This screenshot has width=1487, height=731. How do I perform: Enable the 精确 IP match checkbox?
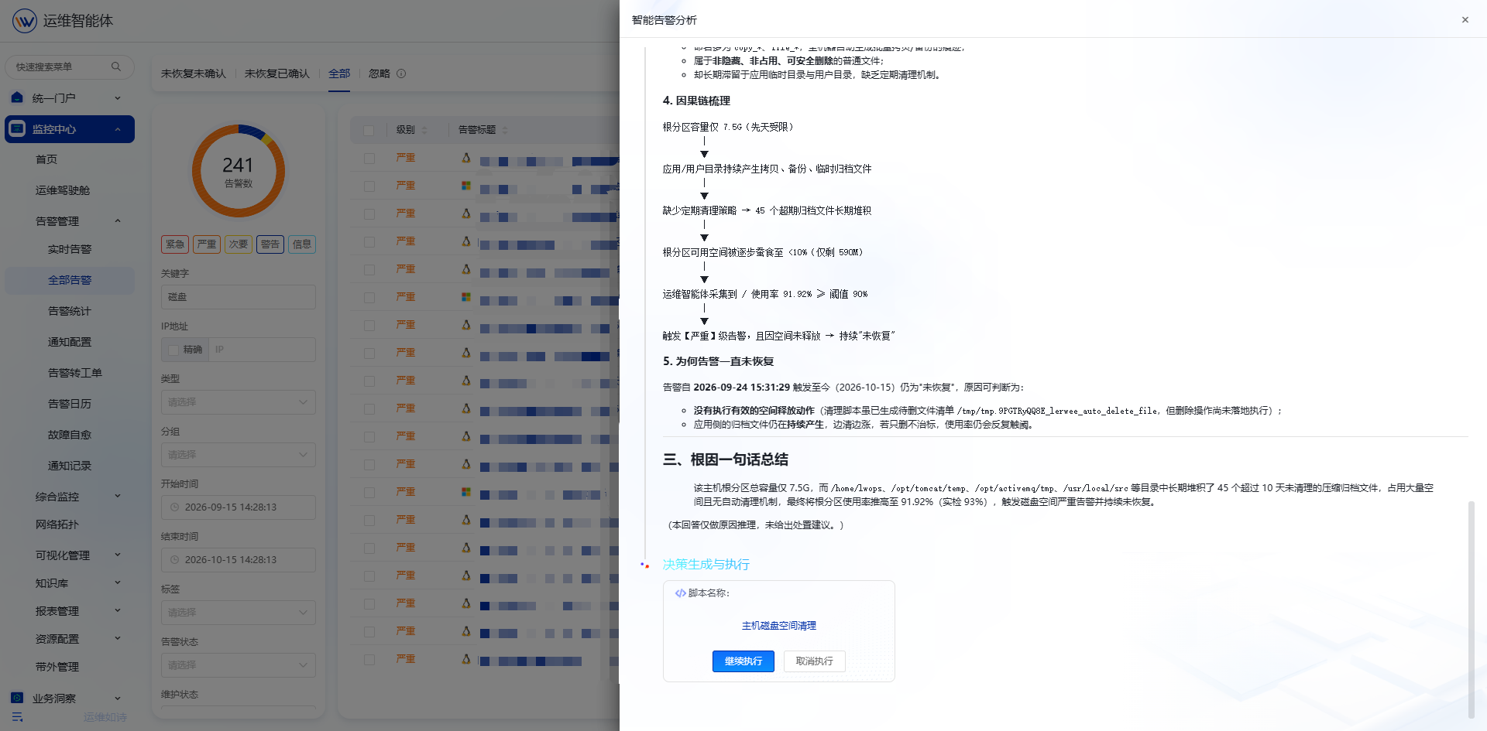point(173,350)
